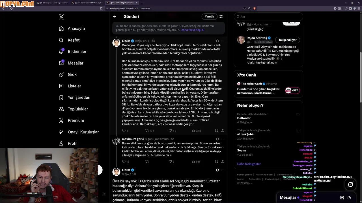The width and height of the screenshot is (362, 203).
Task: Click Rojda Altintaş profile avatar
Action: click(x=241, y=40)
